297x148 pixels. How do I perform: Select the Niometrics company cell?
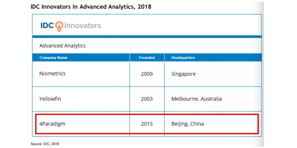point(52,74)
